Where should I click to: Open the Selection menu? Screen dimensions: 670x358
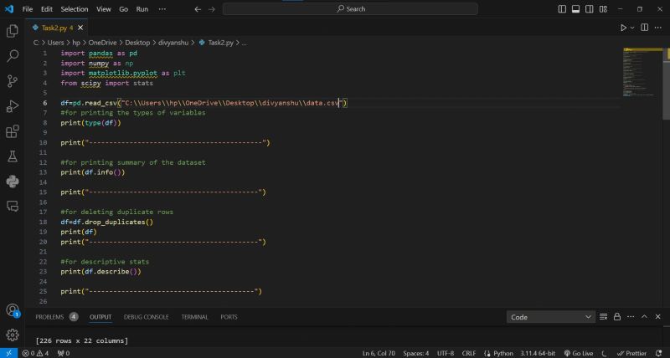click(74, 8)
